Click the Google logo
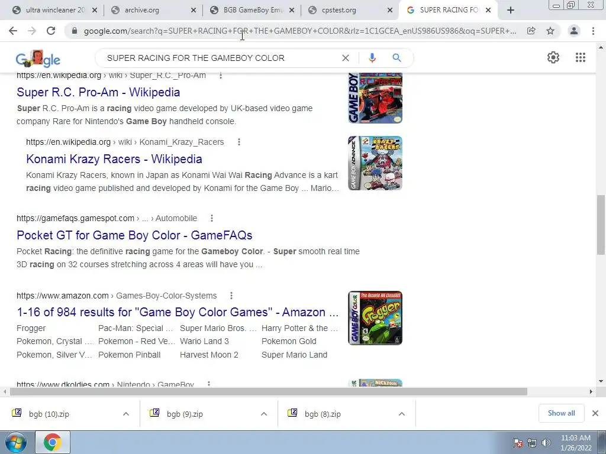This screenshot has height=454, width=606. click(x=38, y=59)
